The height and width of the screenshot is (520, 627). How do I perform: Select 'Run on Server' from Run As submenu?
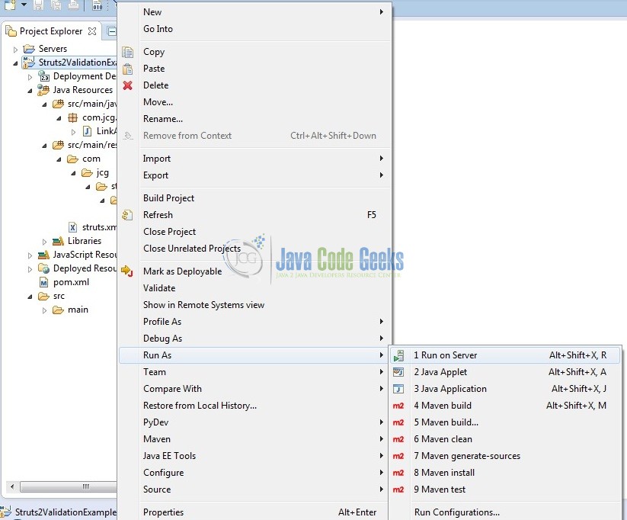point(448,355)
